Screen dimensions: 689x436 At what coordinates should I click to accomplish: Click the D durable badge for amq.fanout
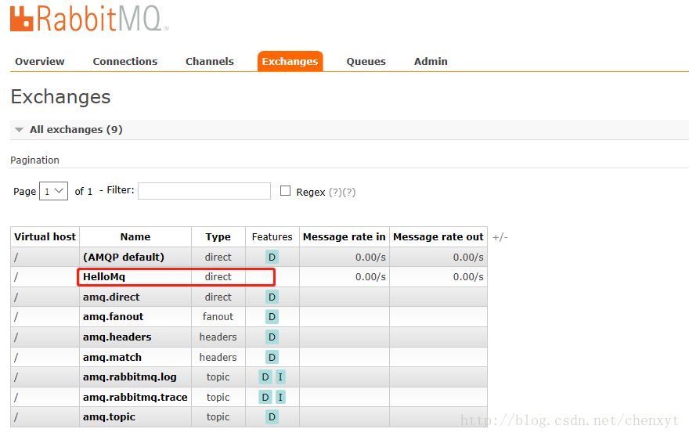(x=272, y=317)
